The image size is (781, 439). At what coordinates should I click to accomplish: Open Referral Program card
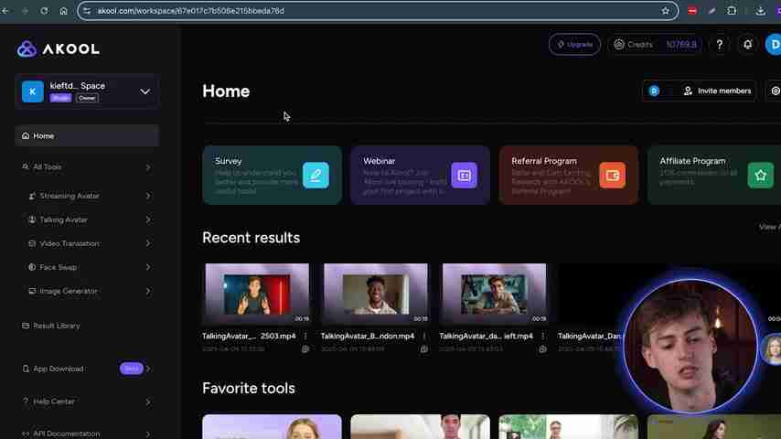click(569, 175)
